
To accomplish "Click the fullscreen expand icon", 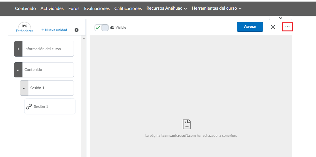I will (273, 27).
